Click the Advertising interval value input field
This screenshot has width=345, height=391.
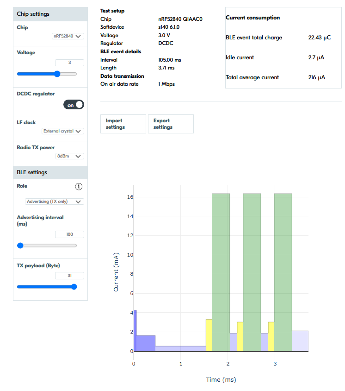pyautogui.click(x=70, y=234)
